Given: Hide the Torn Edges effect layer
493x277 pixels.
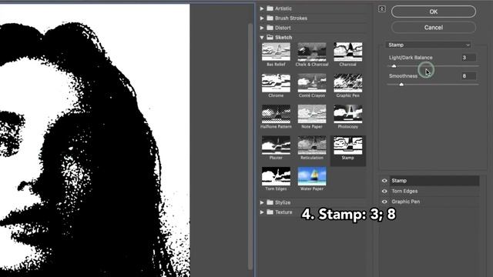Looking at the screenshot, I should pyautogui.click(x=384, y=191).
